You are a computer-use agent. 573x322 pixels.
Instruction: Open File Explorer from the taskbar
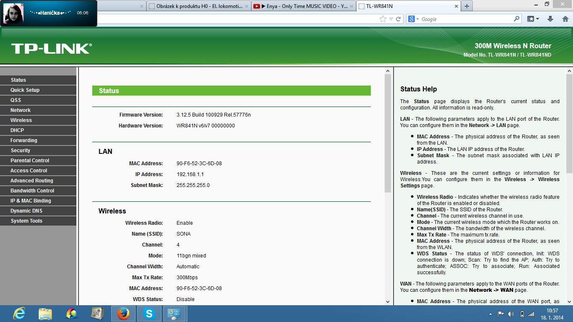45,314
